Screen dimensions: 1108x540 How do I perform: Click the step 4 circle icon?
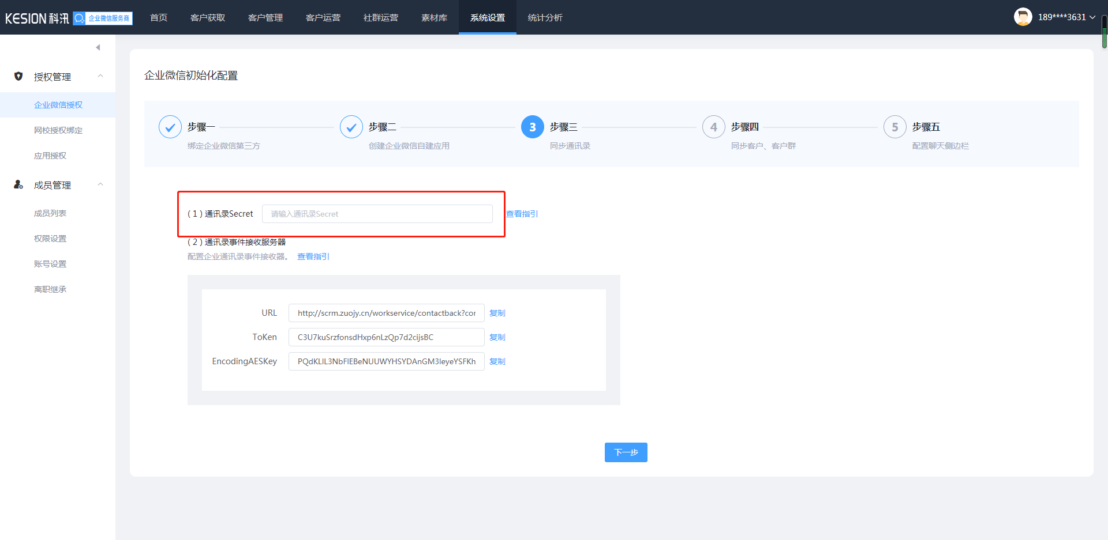714,127
